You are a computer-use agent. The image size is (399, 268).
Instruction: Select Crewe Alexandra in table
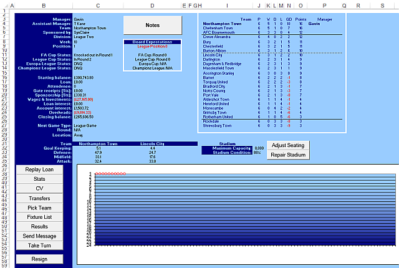[216, 37]
